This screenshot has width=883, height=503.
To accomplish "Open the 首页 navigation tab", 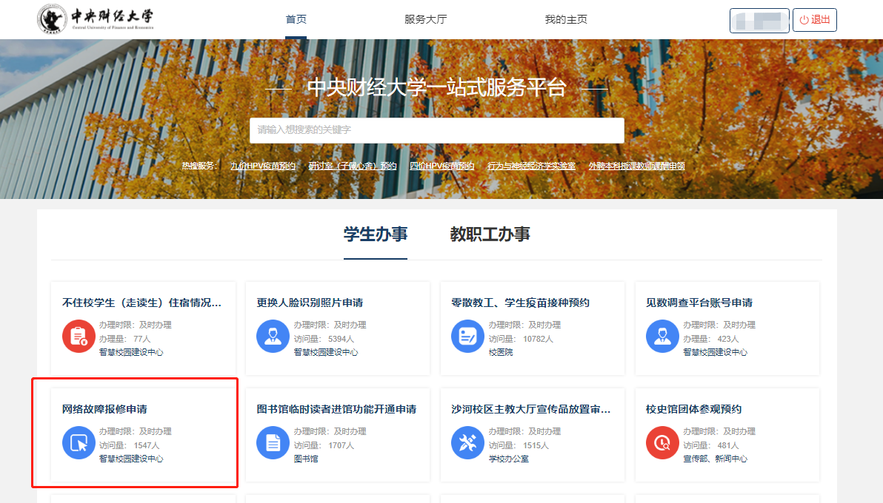I will point(296,20).
